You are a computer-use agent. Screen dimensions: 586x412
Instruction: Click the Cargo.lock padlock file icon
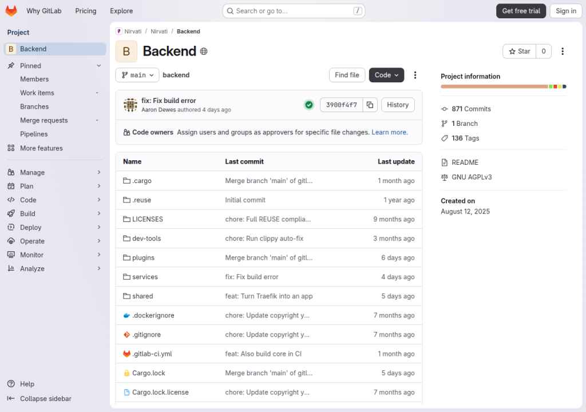click(x=126, y=373)
